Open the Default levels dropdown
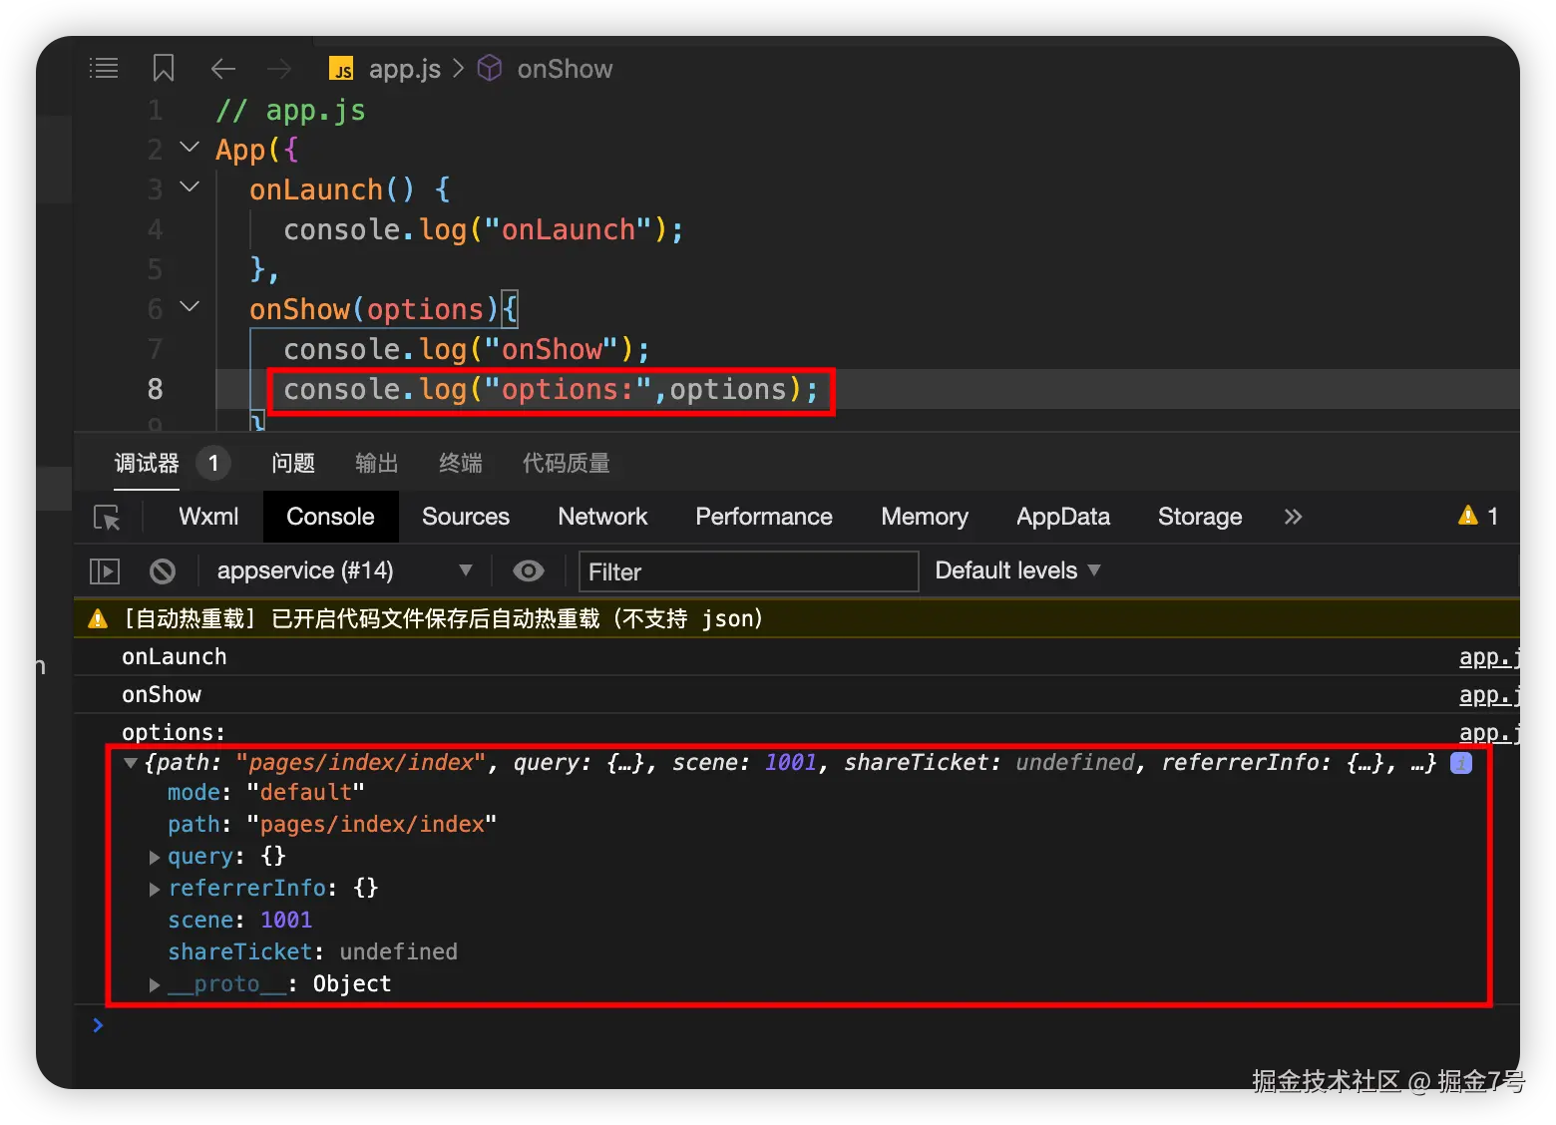The image size is (1556, 1125). [1017, 570]
